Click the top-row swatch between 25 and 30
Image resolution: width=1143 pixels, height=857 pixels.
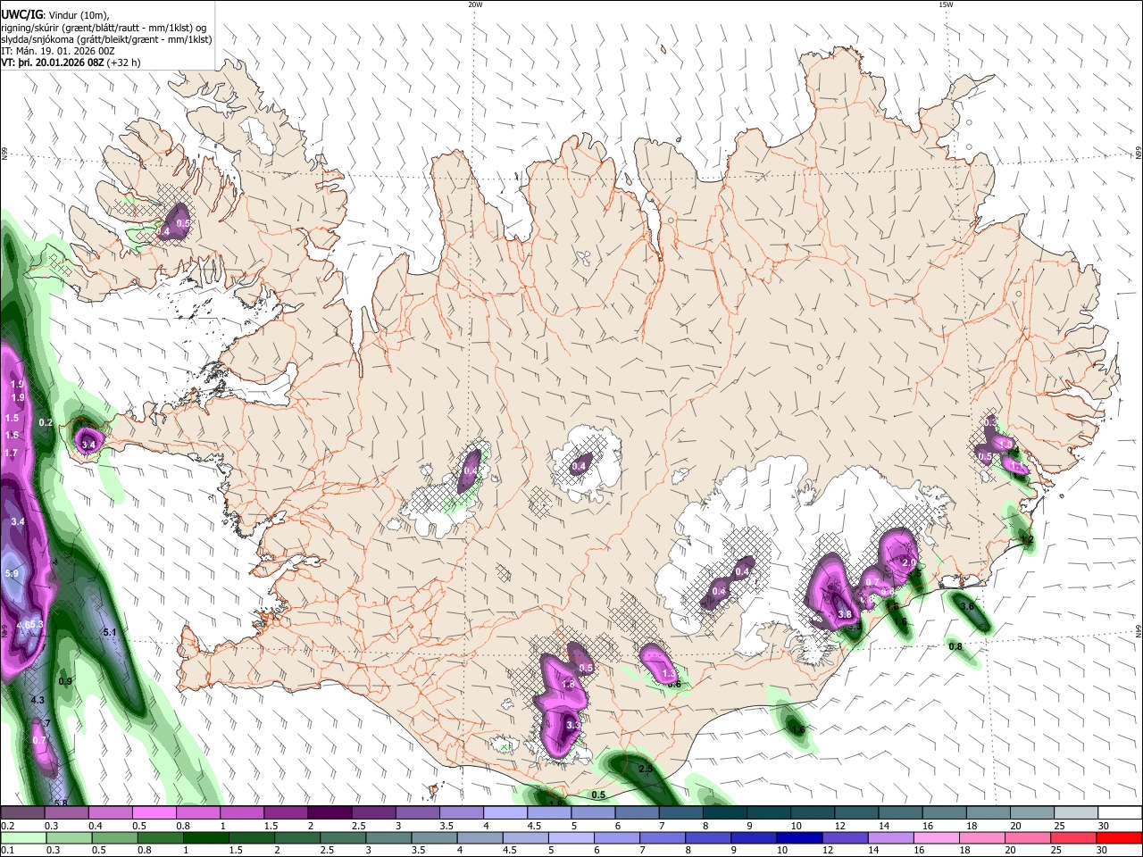point(1075,812)
